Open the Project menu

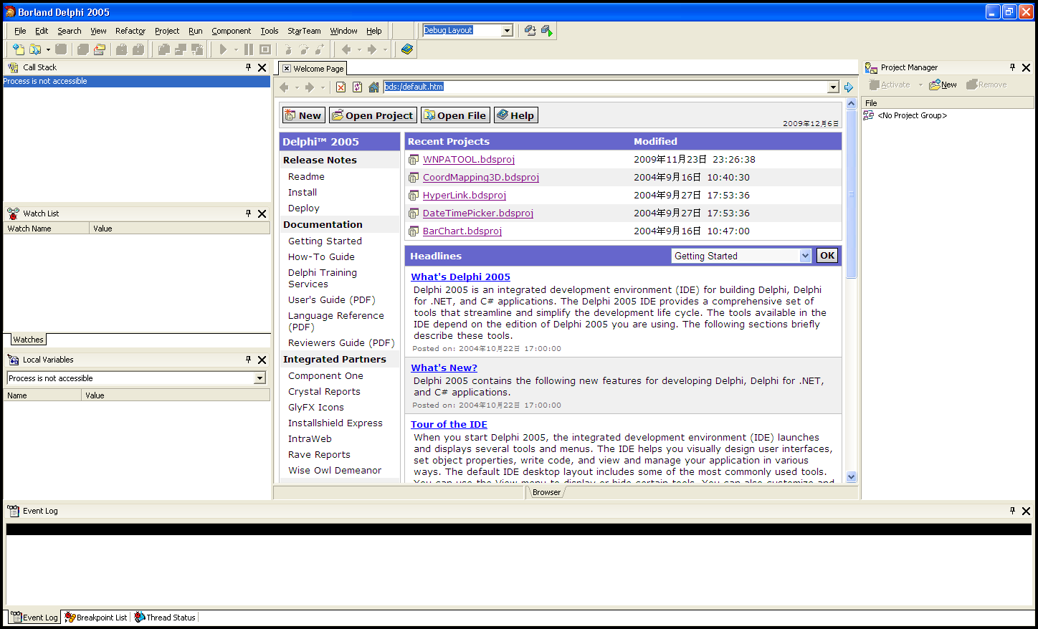point(167,31)
